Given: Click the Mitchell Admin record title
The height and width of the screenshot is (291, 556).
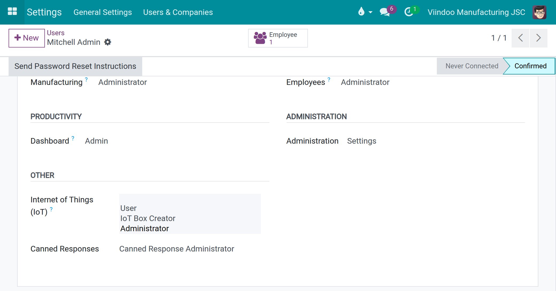Looking at the screenshot, I should tap(74, 42).
